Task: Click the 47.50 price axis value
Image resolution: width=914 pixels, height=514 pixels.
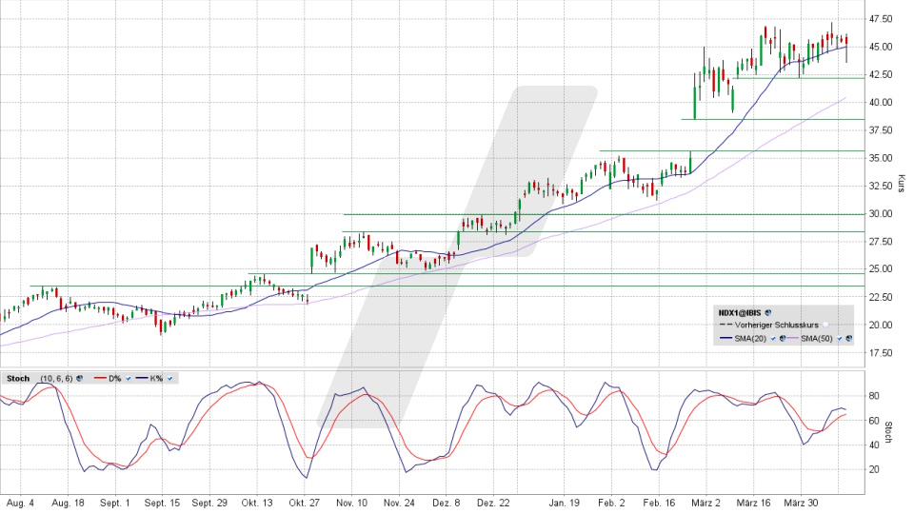Action: (x=880, y=19)
